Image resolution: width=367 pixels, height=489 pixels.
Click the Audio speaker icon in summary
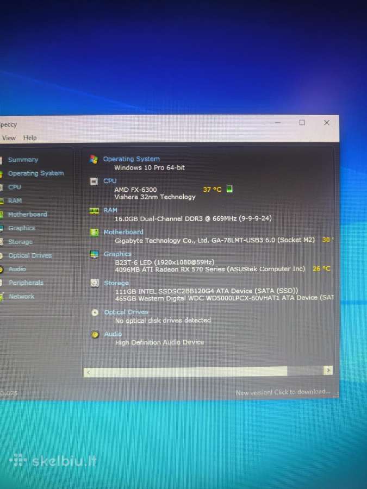pos(95,335)
